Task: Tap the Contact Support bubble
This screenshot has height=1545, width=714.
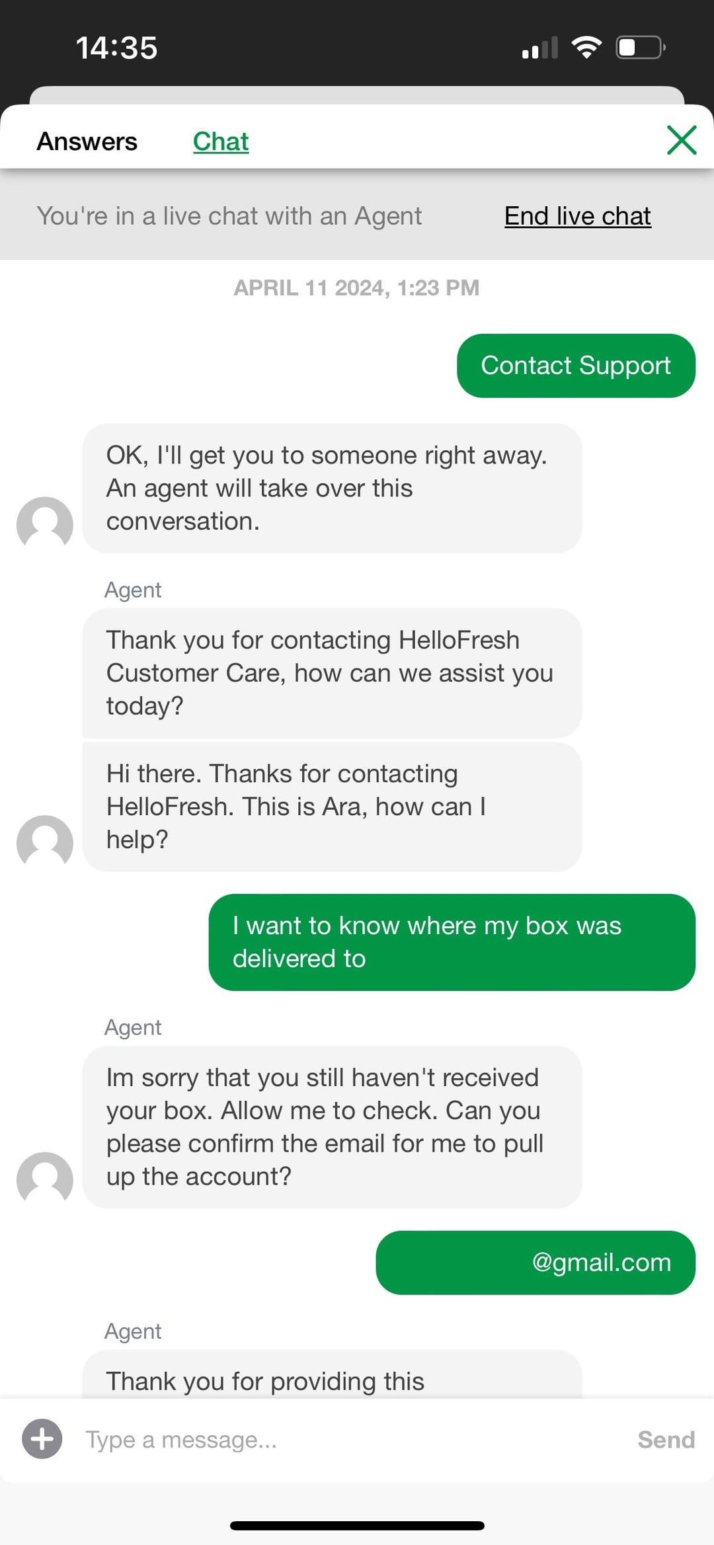Action: pyautogui.click(x=575, y=366)
